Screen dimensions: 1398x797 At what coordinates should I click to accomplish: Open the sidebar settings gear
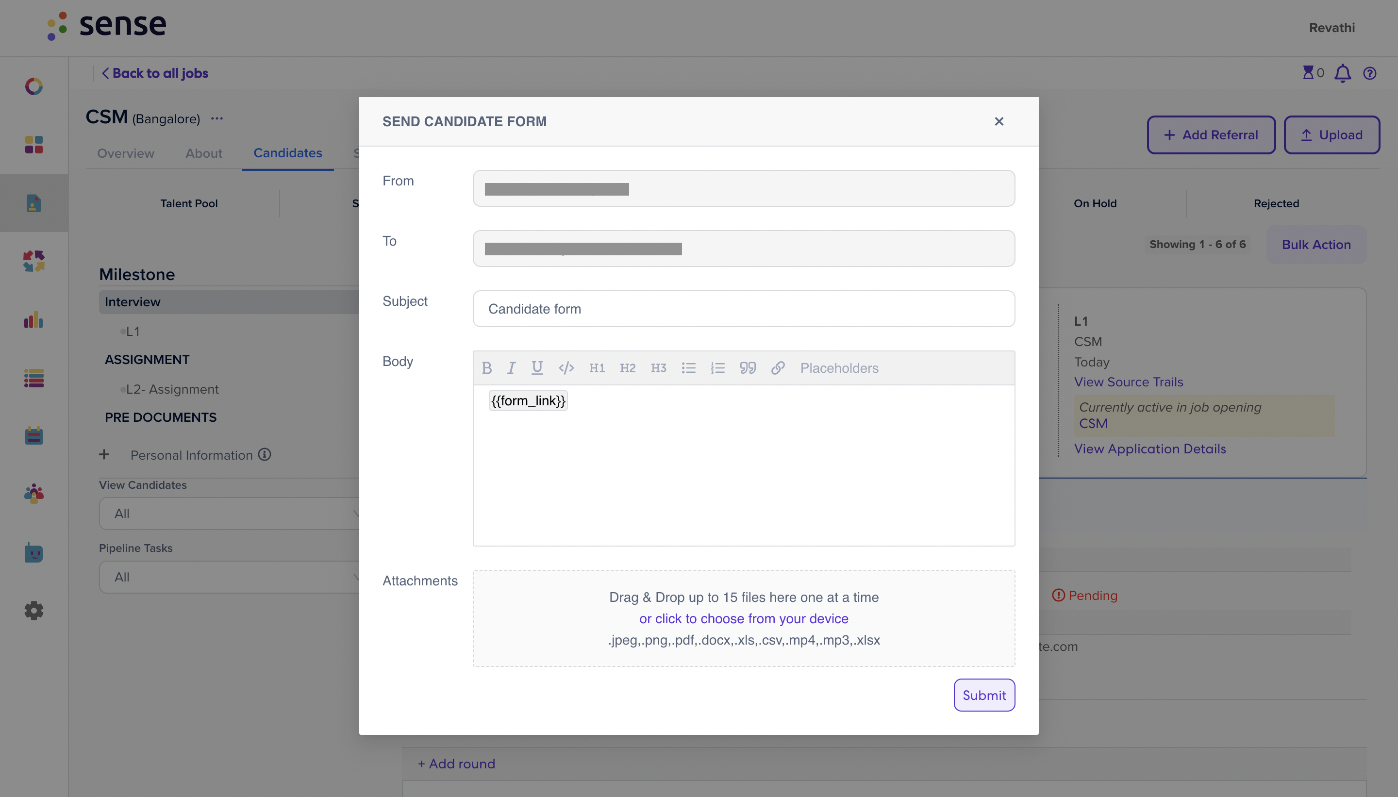[34, 610]
